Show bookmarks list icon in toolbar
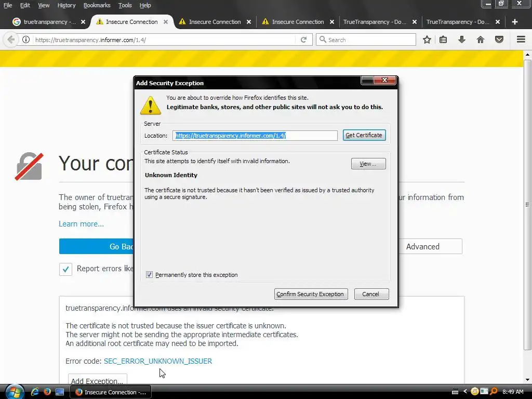Image resolution: width=532 pixels, height=399 pixels. [443, 39]
